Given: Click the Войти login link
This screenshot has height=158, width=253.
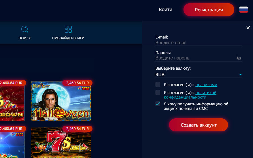Looking at the screenshot, I should coord(165,10).
